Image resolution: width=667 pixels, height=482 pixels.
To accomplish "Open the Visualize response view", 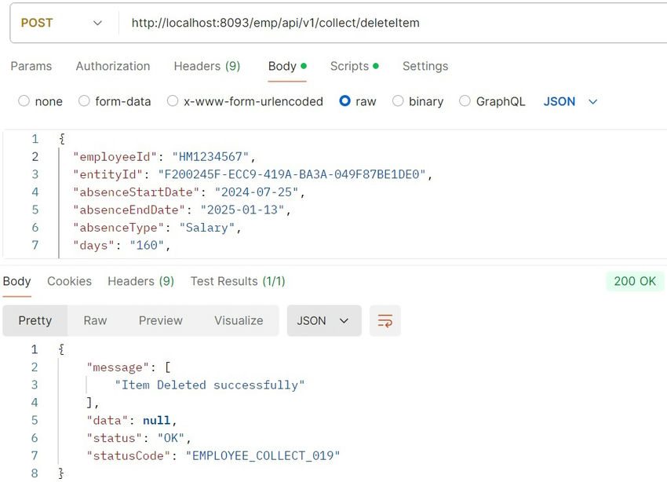I will pyautogui.click(x=239, y=320).
